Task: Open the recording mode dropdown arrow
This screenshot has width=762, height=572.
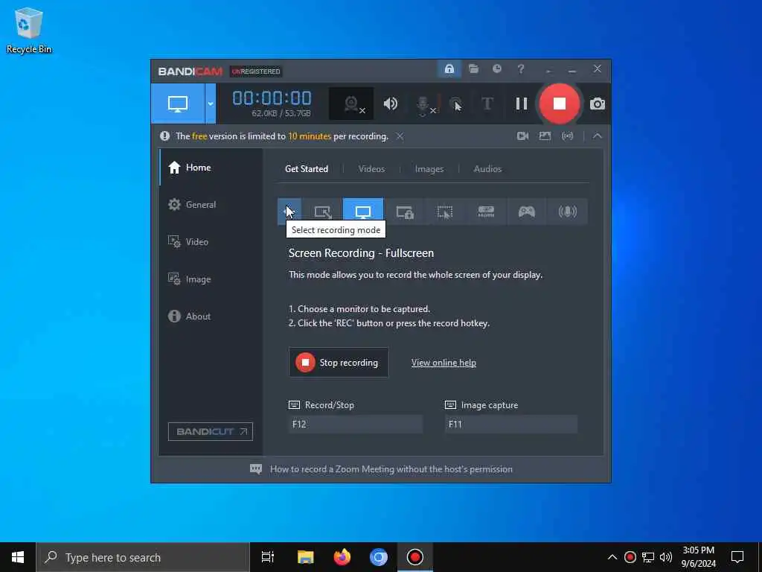Action: point(211,104)
